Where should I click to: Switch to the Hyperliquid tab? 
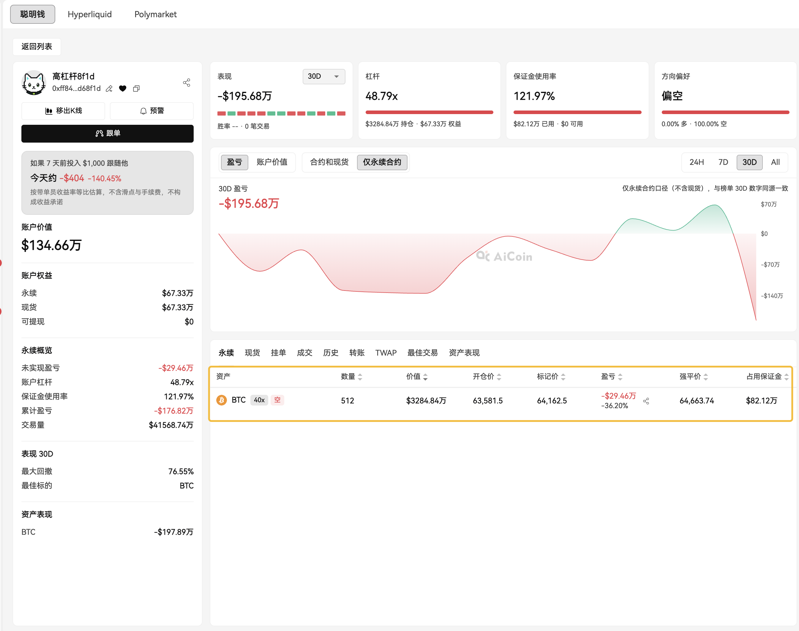tap(90, 14)
